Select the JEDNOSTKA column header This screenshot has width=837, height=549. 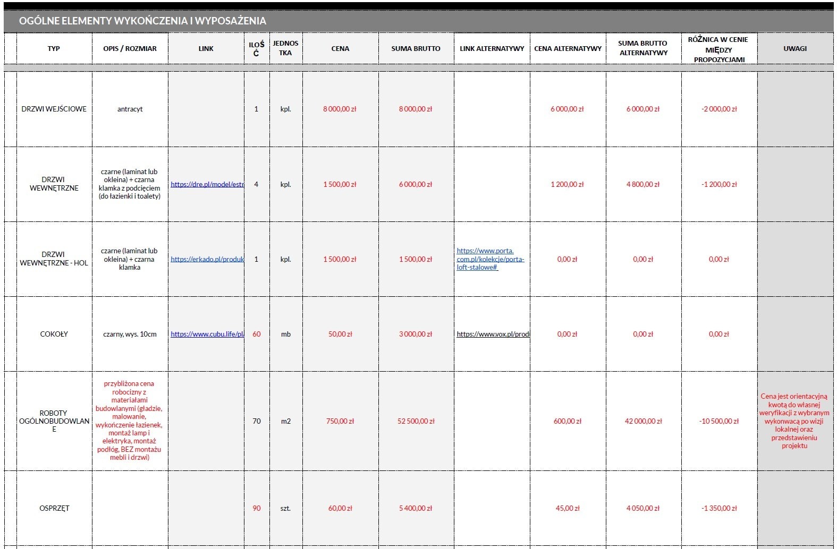286,48
